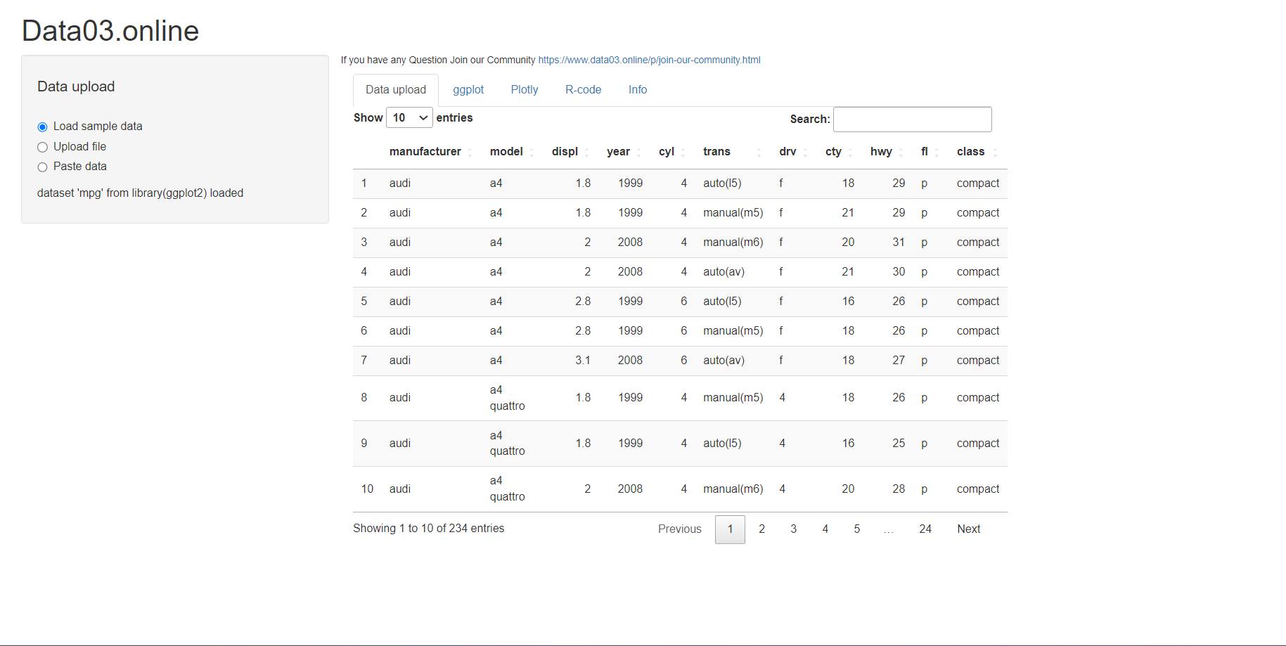This screenshot has height=646, width=1286.
Task: Jump to page 3 of entries
Action: point(793,529)
